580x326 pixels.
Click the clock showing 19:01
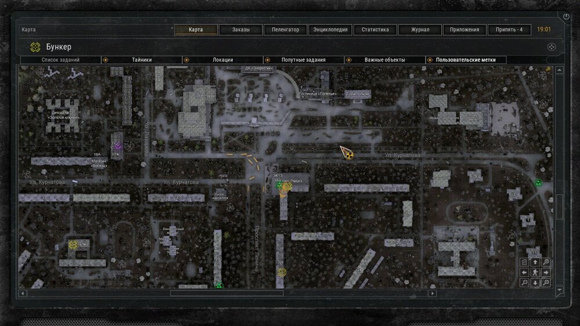click(x=544, y=30)
